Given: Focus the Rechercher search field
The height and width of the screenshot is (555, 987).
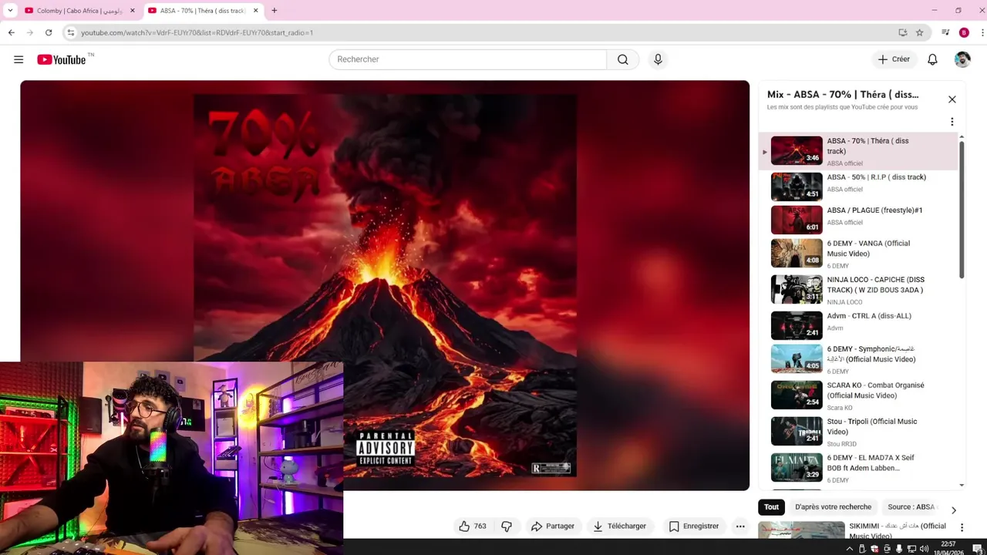Looking at the screenshot, I should pos(468,59).
